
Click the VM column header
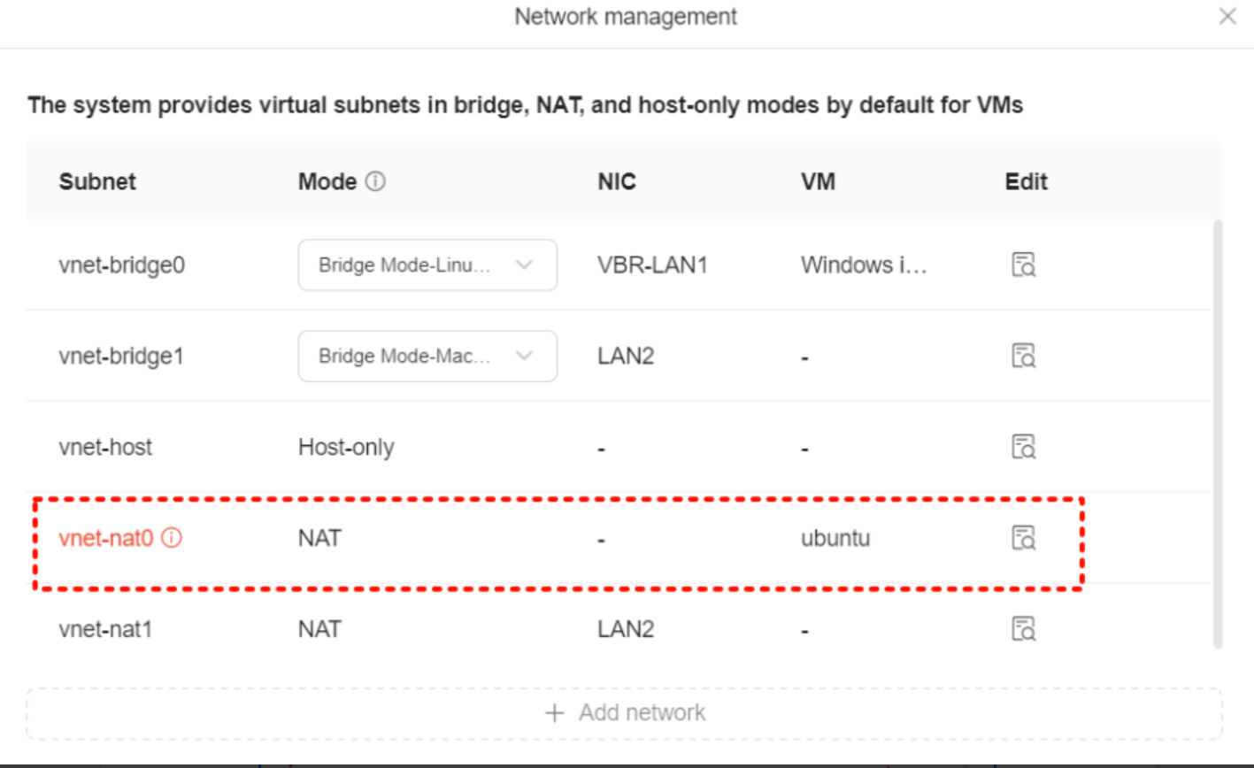click(x=818, y=181)
